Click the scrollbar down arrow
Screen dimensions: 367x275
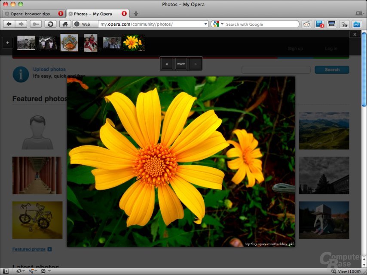click(x=364, y=265)
